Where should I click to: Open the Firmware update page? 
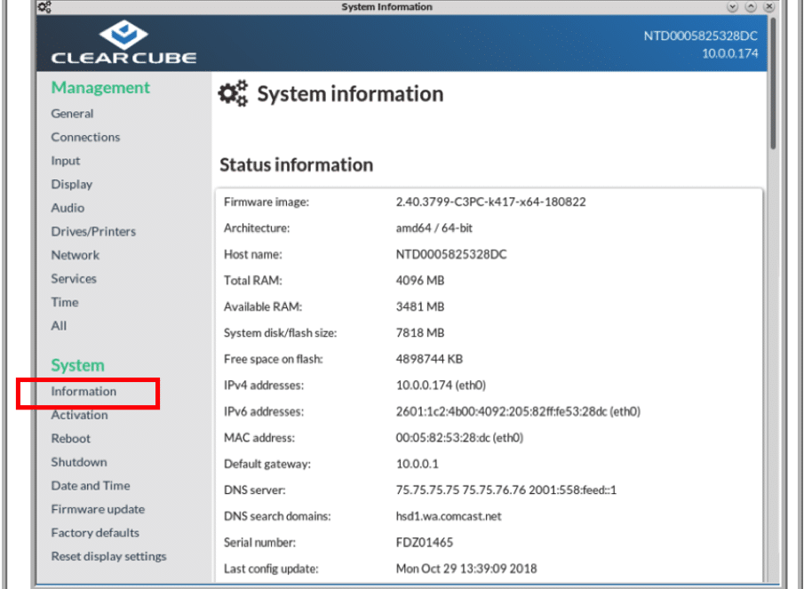[98, 509]
